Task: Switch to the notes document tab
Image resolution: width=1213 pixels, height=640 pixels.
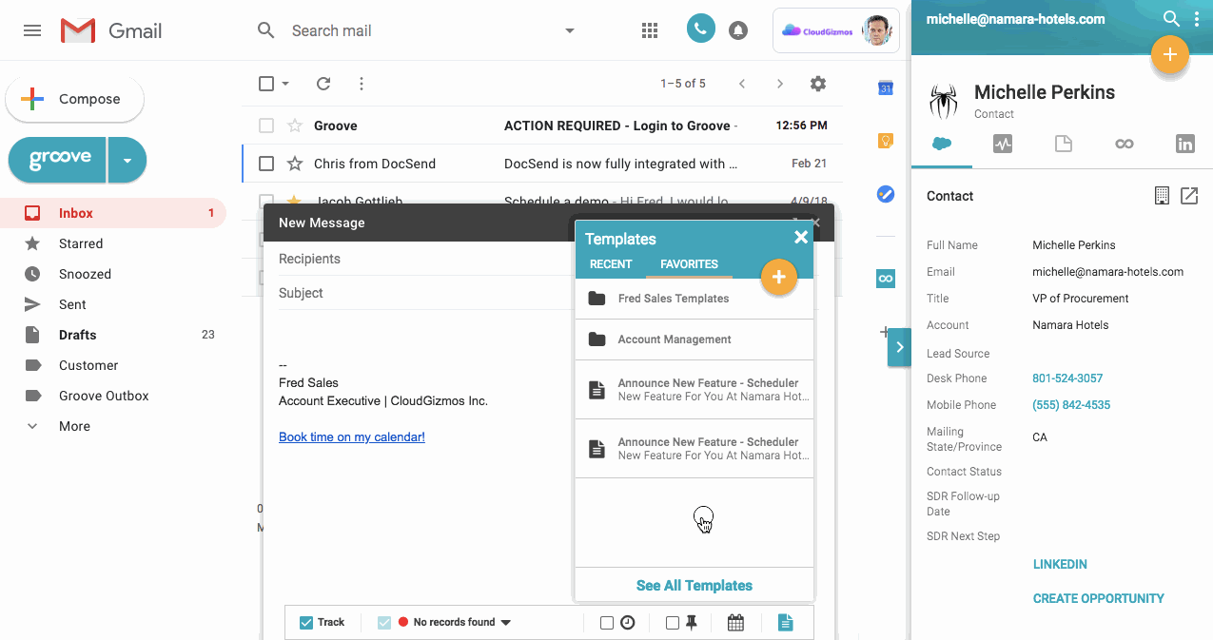Action: 1064,144
